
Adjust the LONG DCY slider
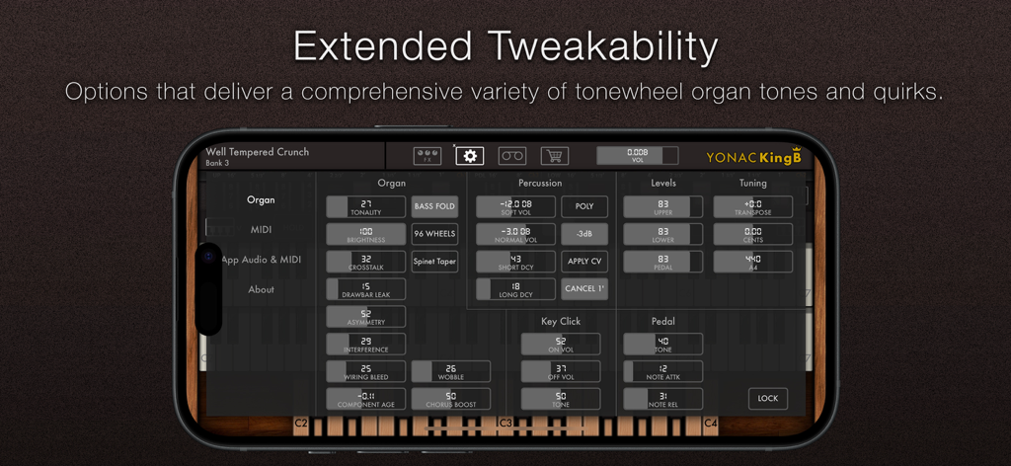pos(515,288)
